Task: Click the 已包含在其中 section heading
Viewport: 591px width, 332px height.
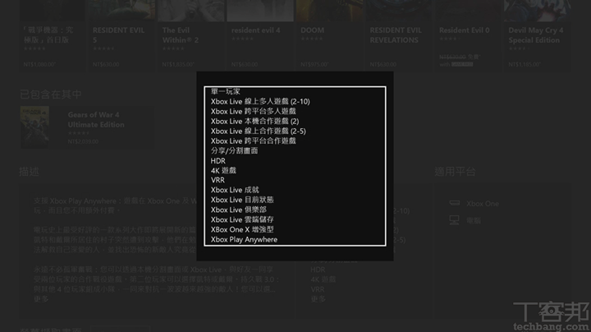Action: (x=51, y=95)
